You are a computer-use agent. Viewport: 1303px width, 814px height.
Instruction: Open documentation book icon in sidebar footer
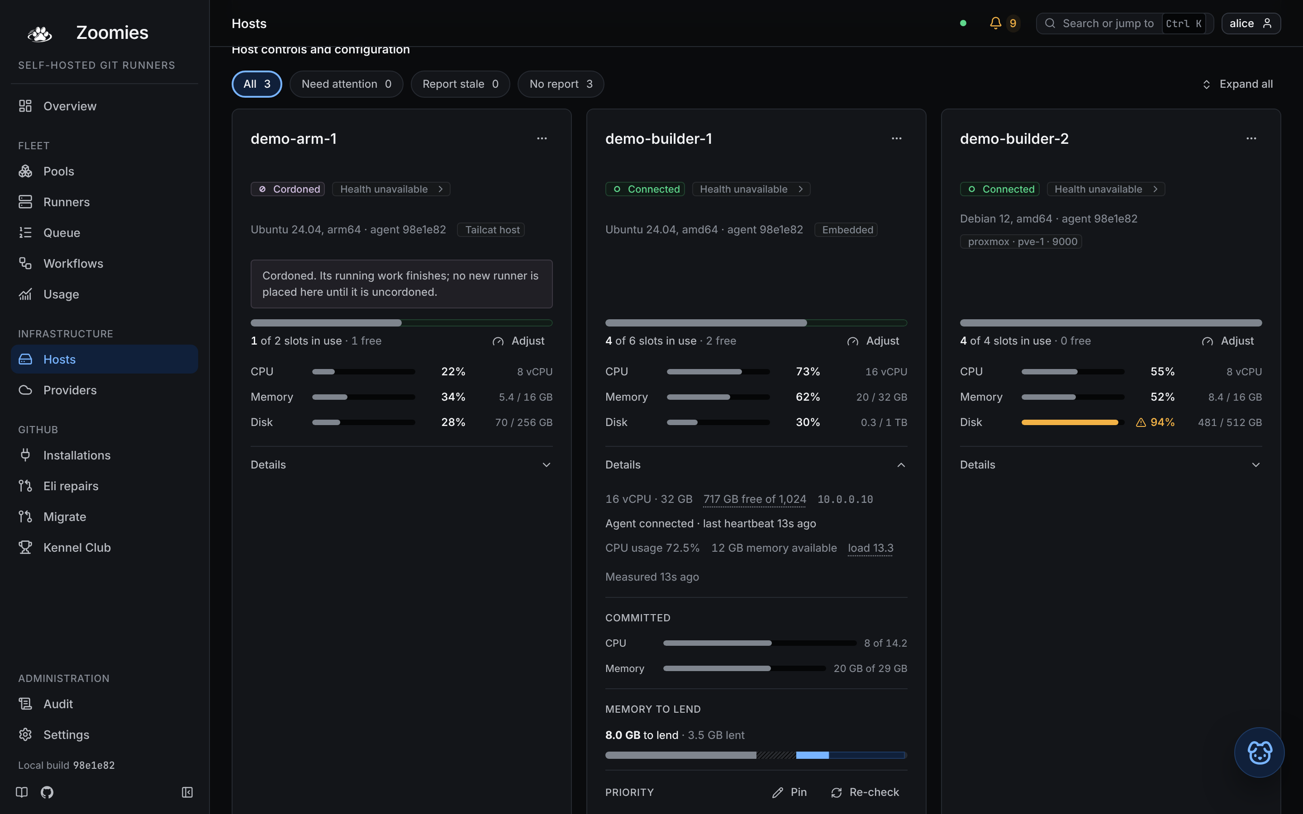(22, 792)
